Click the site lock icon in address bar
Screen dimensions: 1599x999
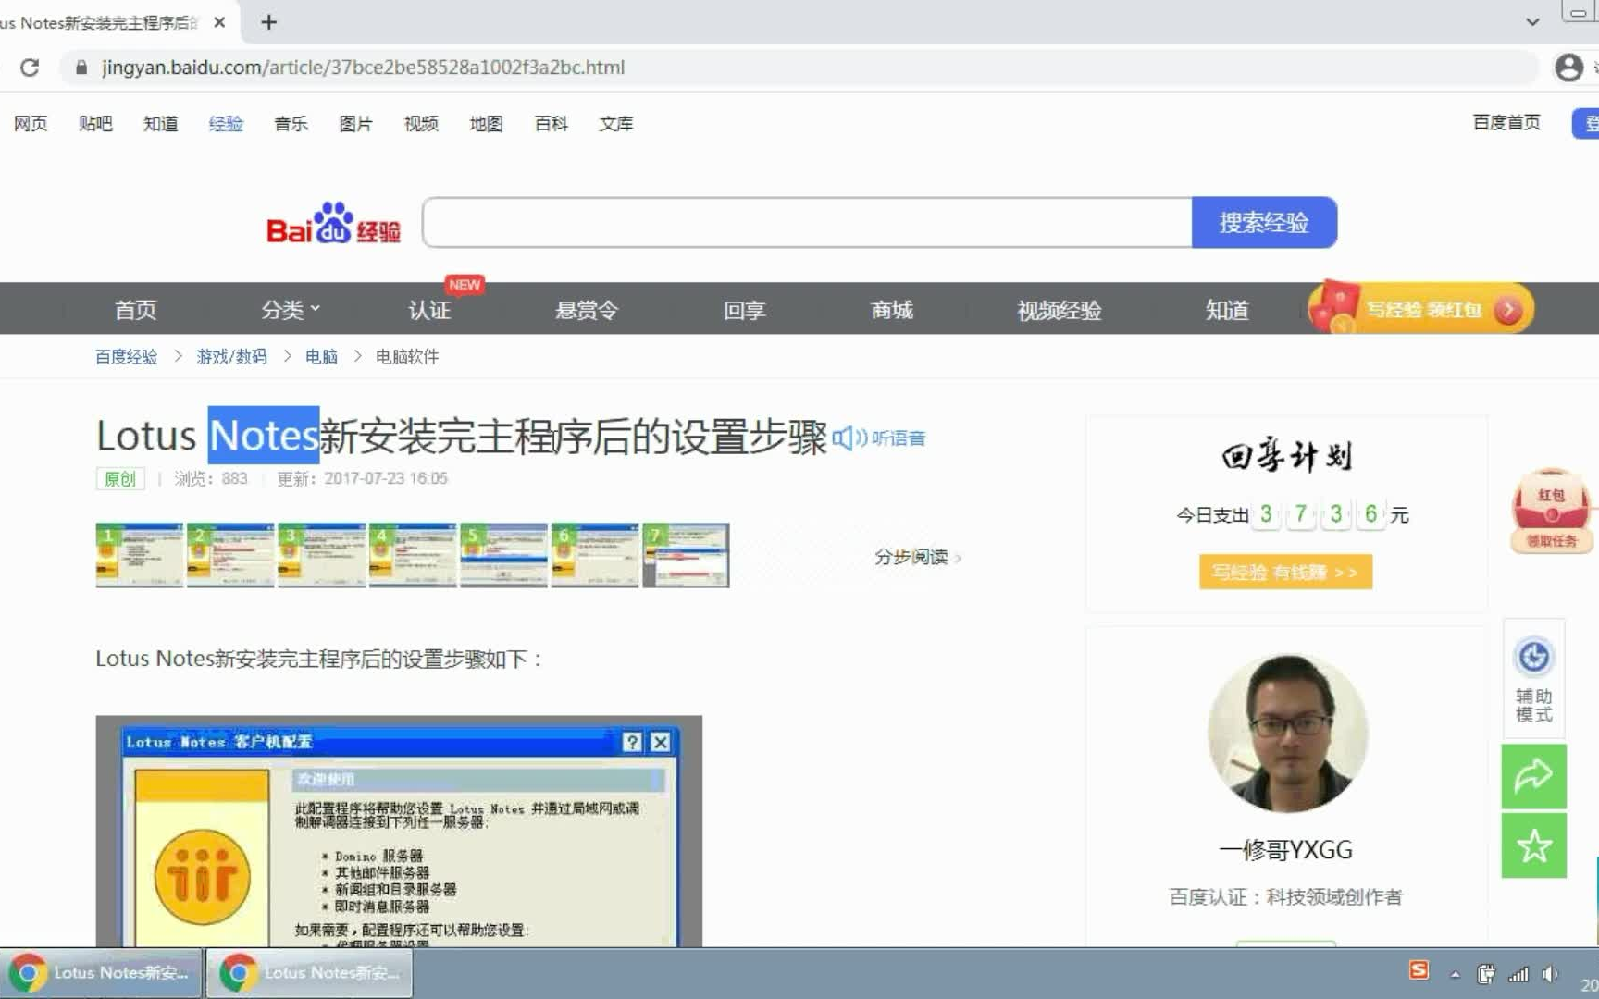click(x=81, y=68)
